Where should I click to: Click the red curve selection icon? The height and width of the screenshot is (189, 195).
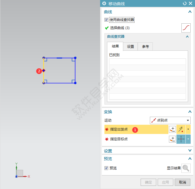pos(186,28)
